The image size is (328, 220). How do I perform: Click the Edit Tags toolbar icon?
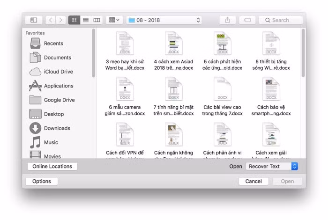pos(247,20)
